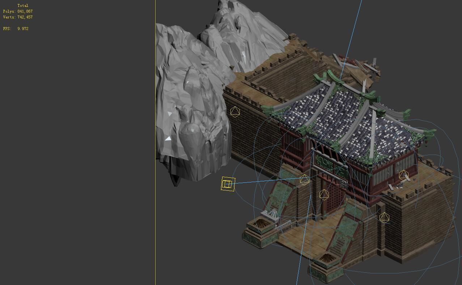Select the omni light gizmo on the gate door

[x=324, y=195]
